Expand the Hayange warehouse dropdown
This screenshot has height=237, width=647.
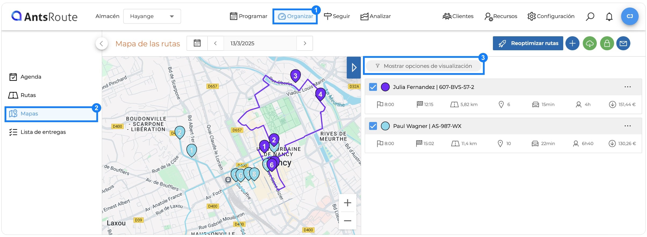[x=152, y=16]
